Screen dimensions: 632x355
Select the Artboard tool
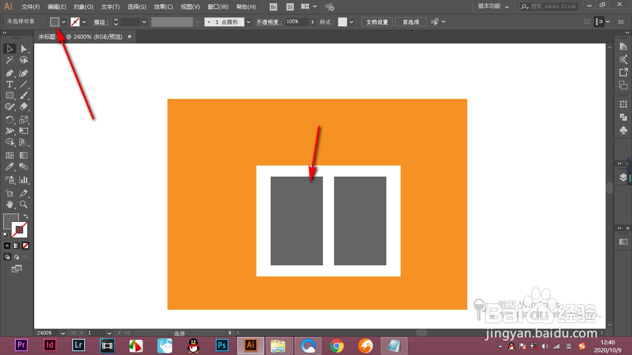[9, 193]
